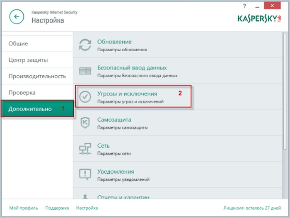Click the Поддержка link
The image size is (290, 218).
pos(56,208)
